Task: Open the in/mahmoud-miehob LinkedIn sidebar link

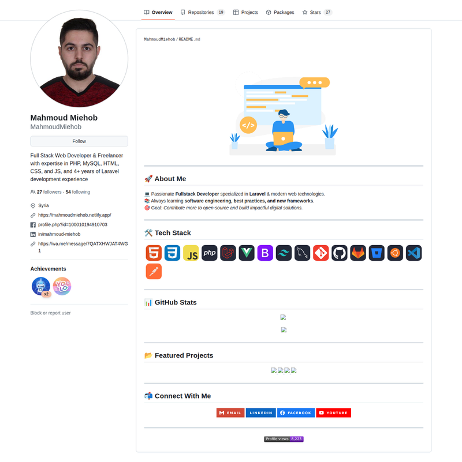Action: click(x=59, y=234)
